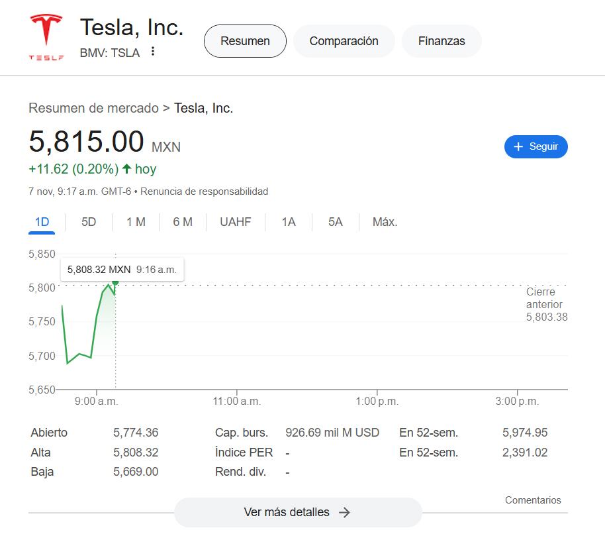605x540 pixels.
Task: Switch to the 5D chart view
Action: (89, 222)
